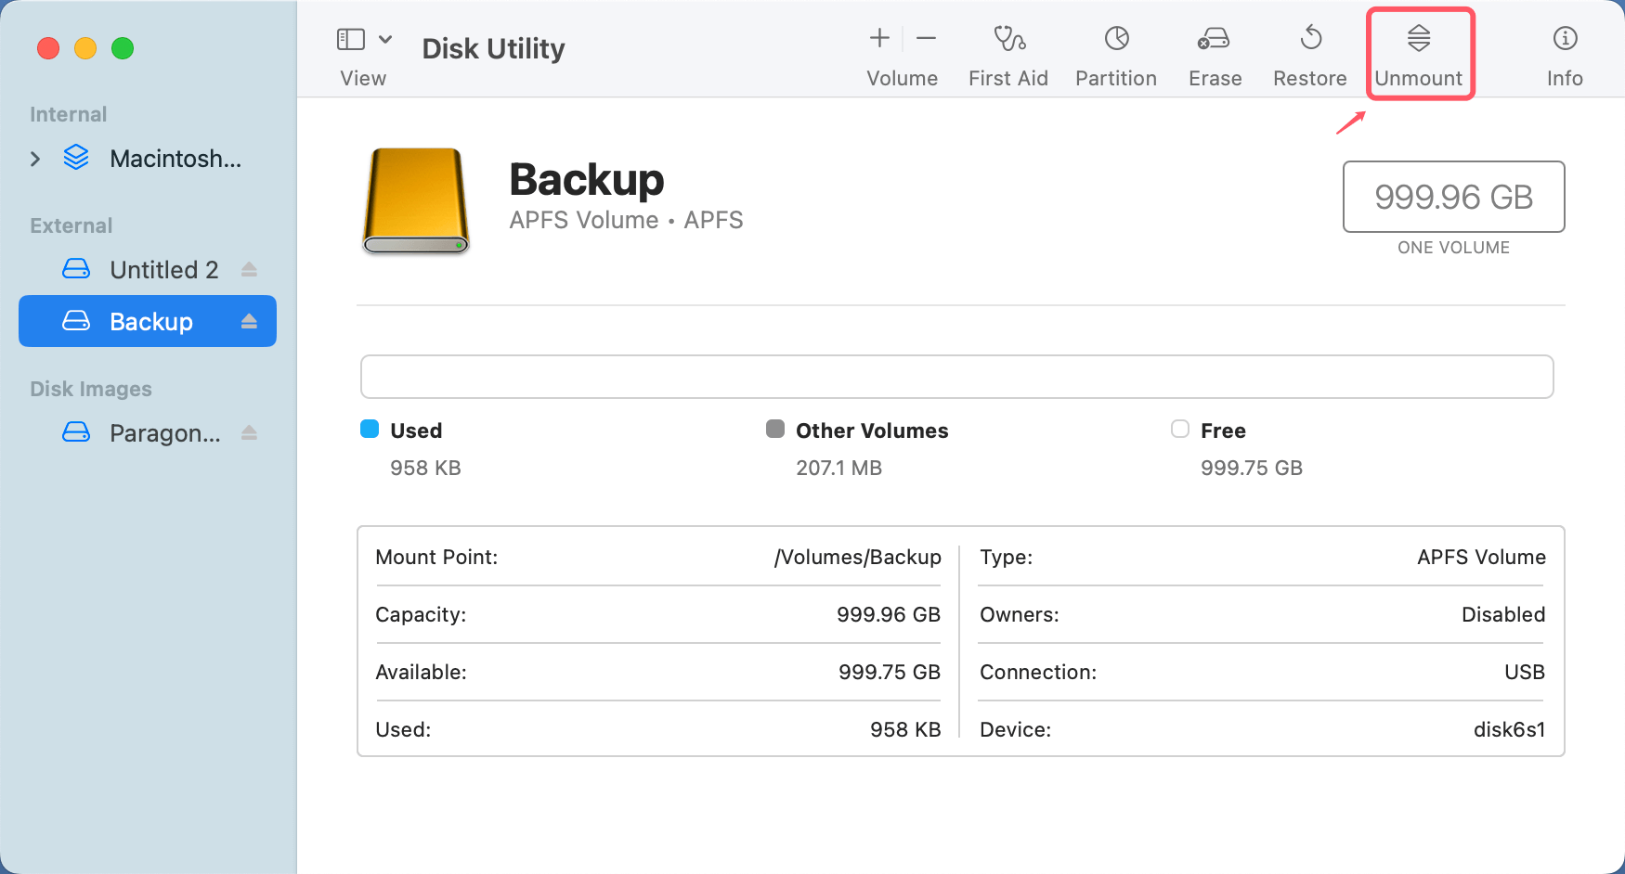The height and width of the screenshot is (874, 1625).
Task: Eject the Untitled 2 disk
Action: click(x=249, y=269)
